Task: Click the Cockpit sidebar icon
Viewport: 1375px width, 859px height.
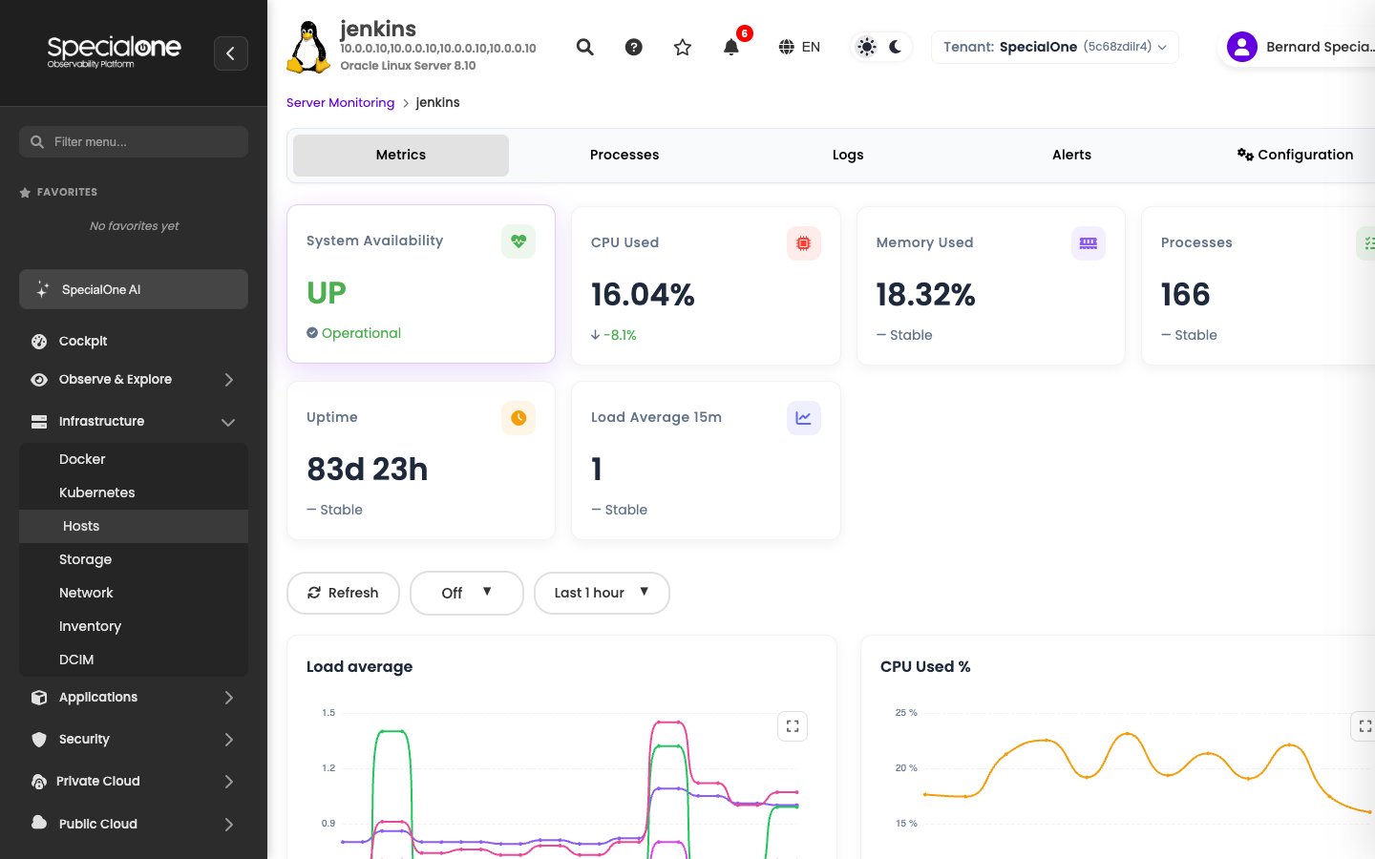Action: [x=39, y=341]
